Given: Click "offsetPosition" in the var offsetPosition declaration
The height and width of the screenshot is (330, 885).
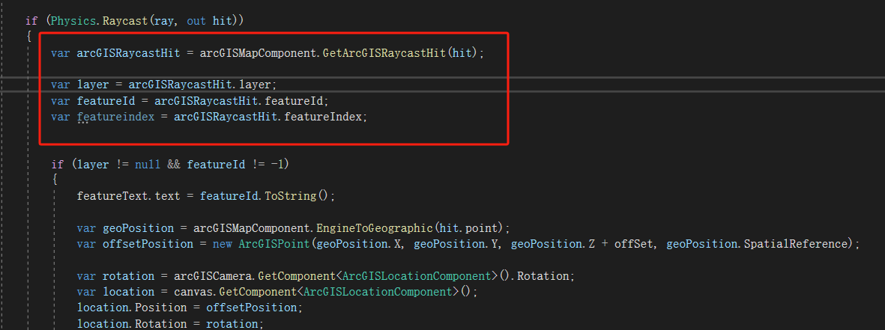Looking at the screenshot, I should (148, 245).
